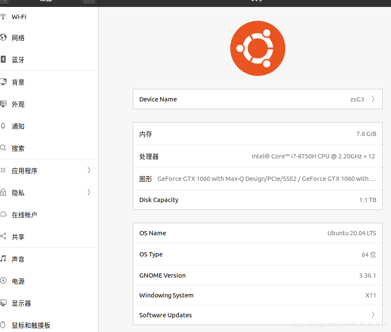The height and width of the screenshot is (332, 391).
Task: Select the 外观 appearance icon
Action: [7, 104]
